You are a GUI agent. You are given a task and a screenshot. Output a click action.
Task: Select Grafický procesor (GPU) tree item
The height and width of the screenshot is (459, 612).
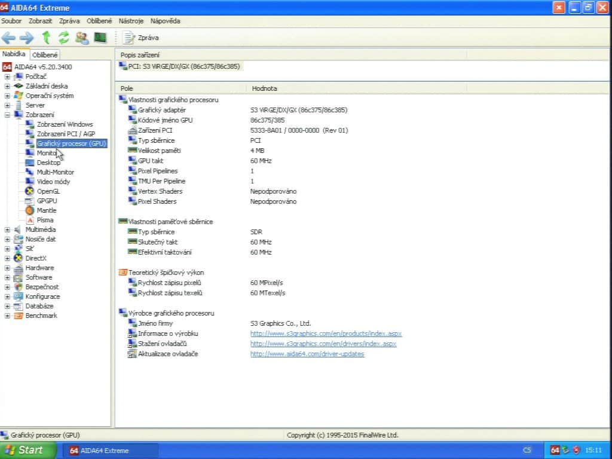[72, 143]
